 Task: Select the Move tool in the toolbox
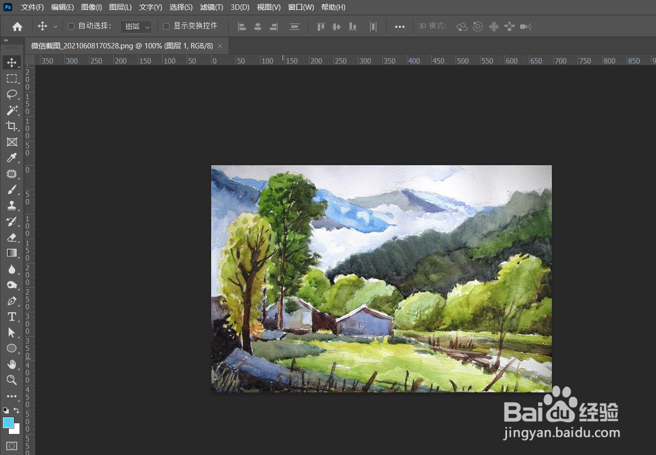12,62
